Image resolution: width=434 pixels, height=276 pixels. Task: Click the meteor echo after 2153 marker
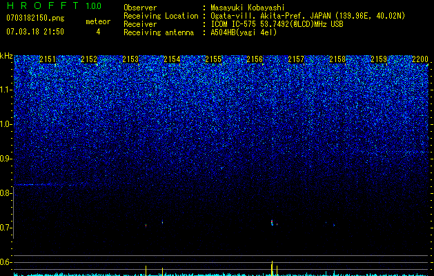point(146,226)
